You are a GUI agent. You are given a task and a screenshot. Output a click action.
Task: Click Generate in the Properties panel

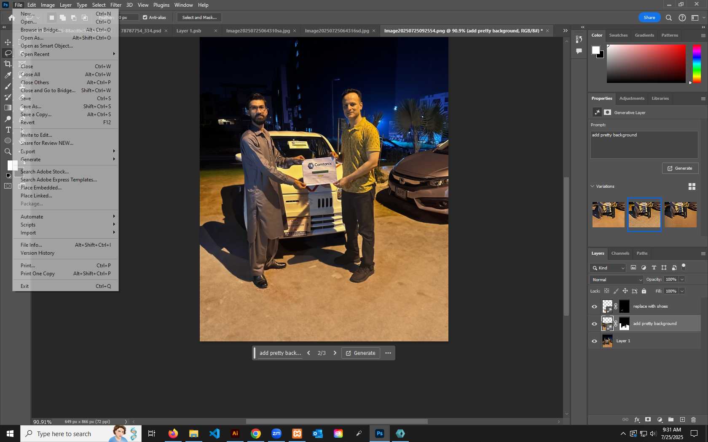pos(680,168)
